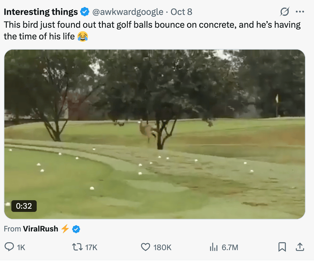Image resolution: width=314 pixels, height=265 pixels.
Task: Open the view analytics bar chart icon
Action: (x=214, y=247)
